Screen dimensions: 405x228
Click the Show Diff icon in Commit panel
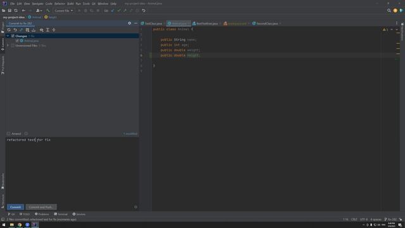[21, 30]
